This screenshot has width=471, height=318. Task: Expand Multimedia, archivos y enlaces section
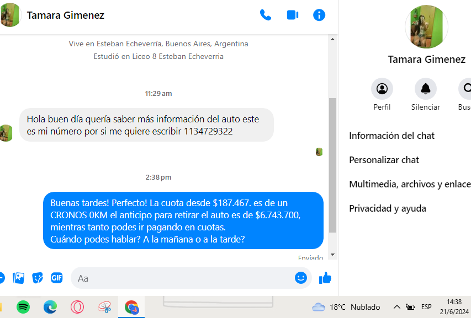[x=410, y=184]
